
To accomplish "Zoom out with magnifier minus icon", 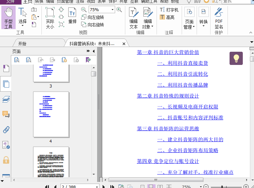I will coord(84,10).
